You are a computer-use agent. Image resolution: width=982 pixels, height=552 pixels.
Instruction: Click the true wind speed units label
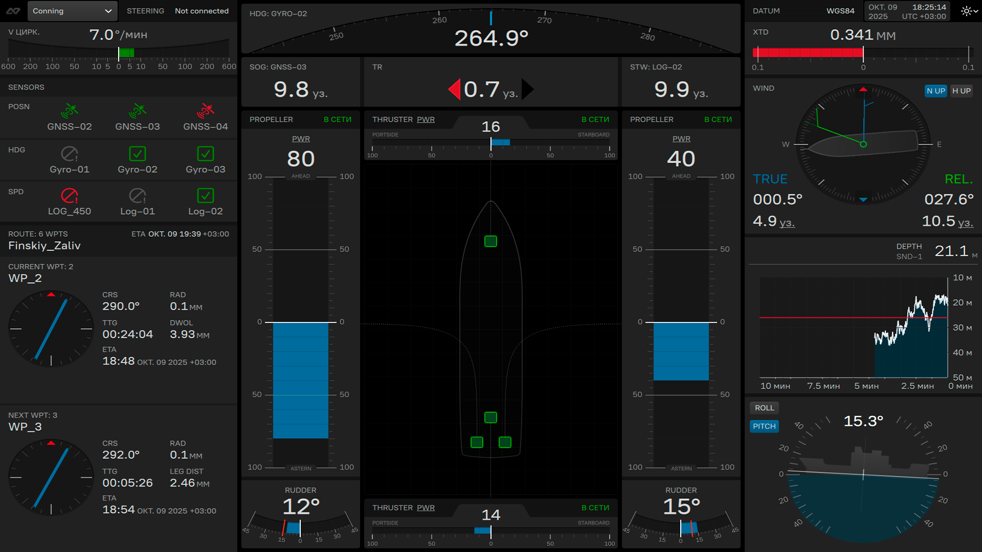tap(787, 223)
